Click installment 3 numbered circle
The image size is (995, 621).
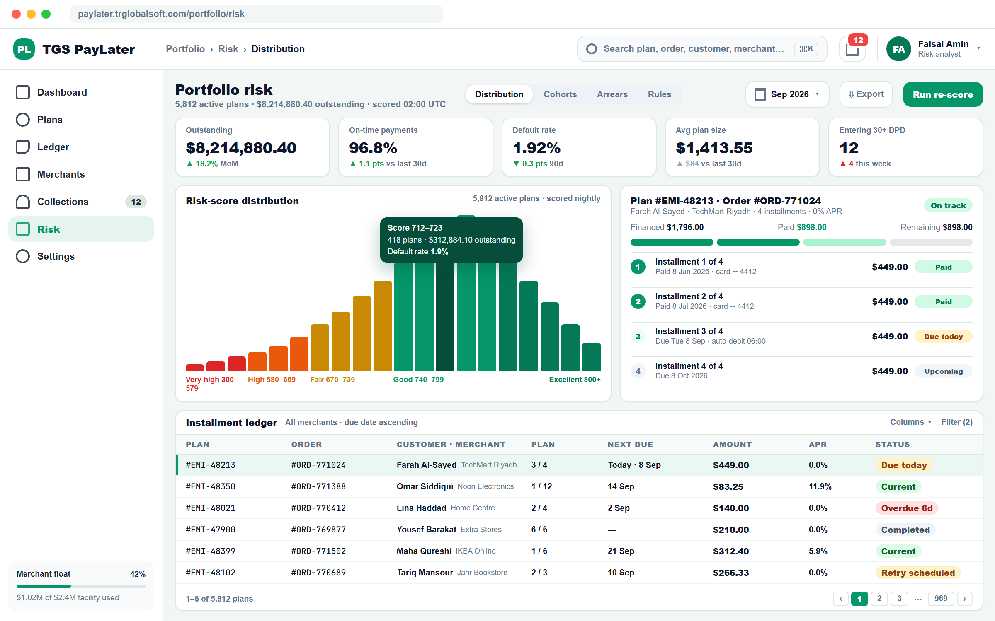(x=638, y=336)
